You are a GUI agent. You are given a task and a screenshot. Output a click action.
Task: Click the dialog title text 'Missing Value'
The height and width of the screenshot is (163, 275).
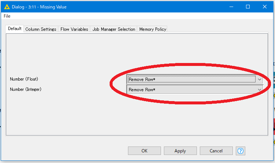[x=51, y=7]
